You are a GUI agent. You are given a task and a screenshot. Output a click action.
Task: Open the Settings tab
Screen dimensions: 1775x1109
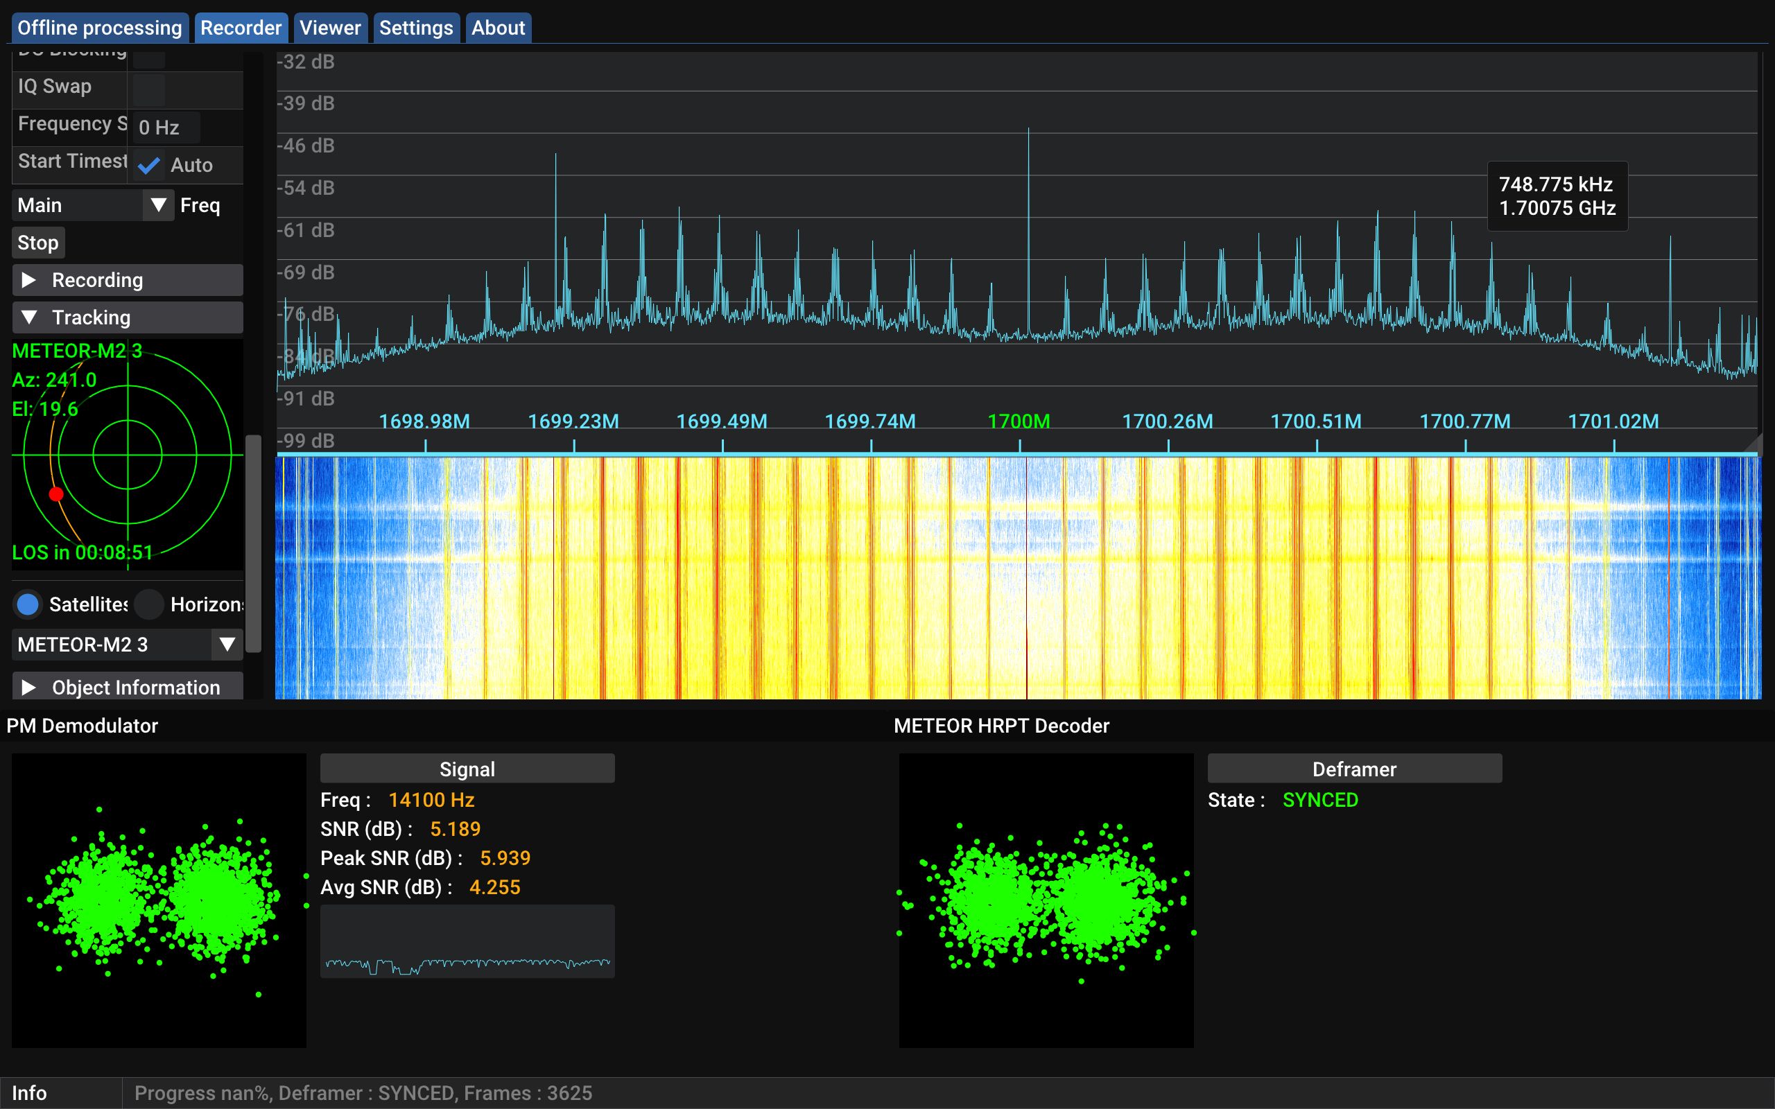(x=416, y=28)
